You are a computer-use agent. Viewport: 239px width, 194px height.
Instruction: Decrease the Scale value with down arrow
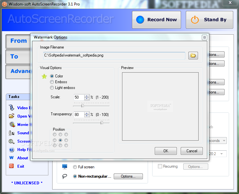point(87,99)
